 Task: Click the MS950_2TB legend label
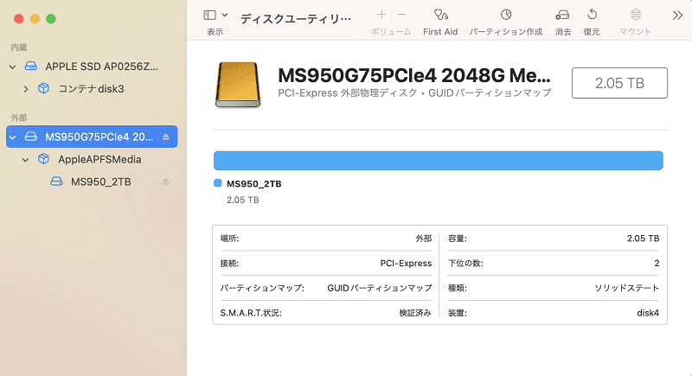point(253,184)
